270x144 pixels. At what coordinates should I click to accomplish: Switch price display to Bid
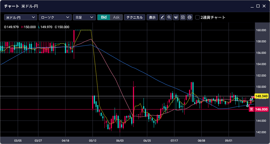coord(104,17)
